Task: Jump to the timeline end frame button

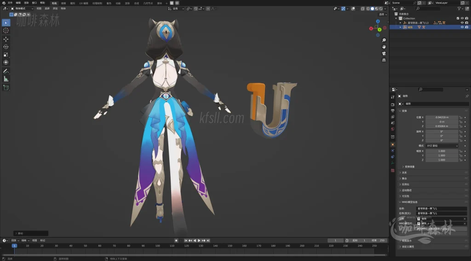Action: [x=208, y=241]
